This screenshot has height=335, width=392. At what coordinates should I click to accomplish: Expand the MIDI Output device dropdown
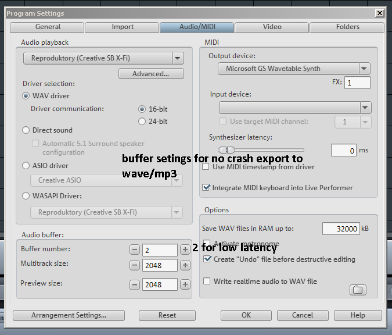point(364,69)
